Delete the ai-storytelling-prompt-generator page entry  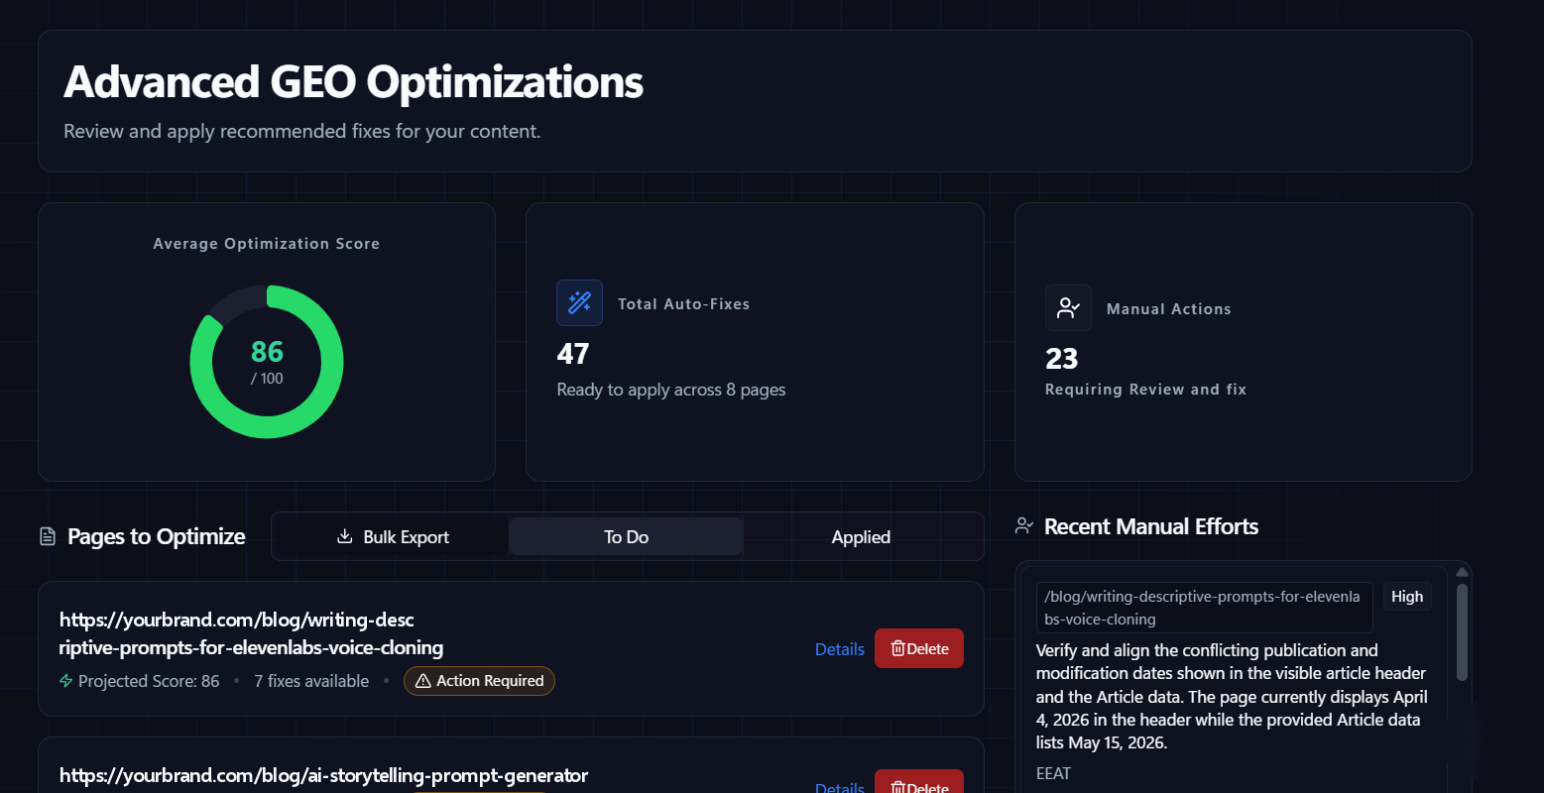click(x=919, y=781)
